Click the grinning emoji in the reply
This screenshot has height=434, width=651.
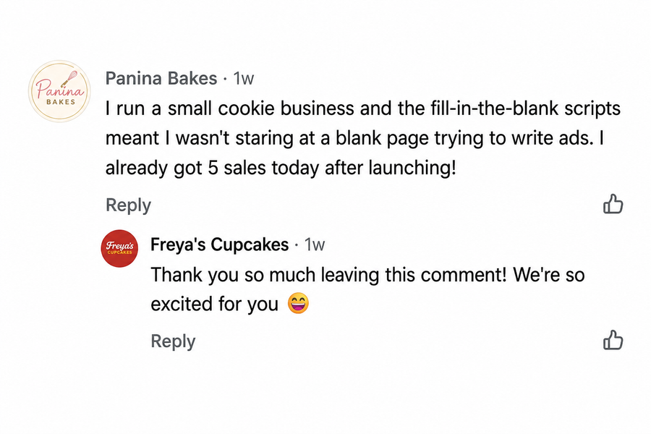[x=298, y=303]
